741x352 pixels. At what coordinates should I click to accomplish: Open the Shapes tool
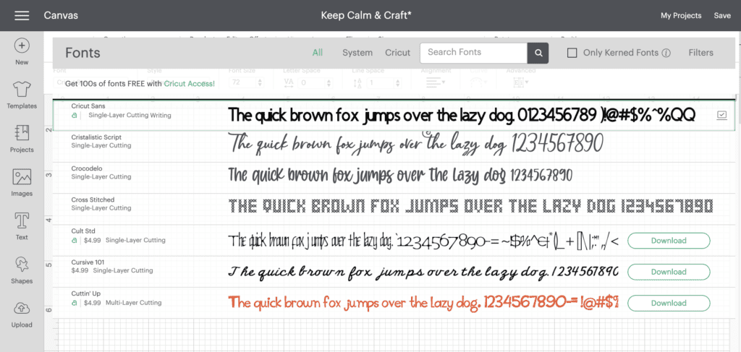22,265
